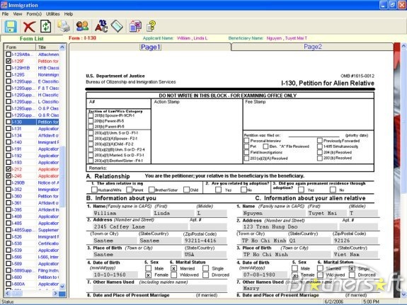Screen dimensions: 407x305
Task: Select I-600 row in form list
Action: pyautogui.click(x=33, y=277)
